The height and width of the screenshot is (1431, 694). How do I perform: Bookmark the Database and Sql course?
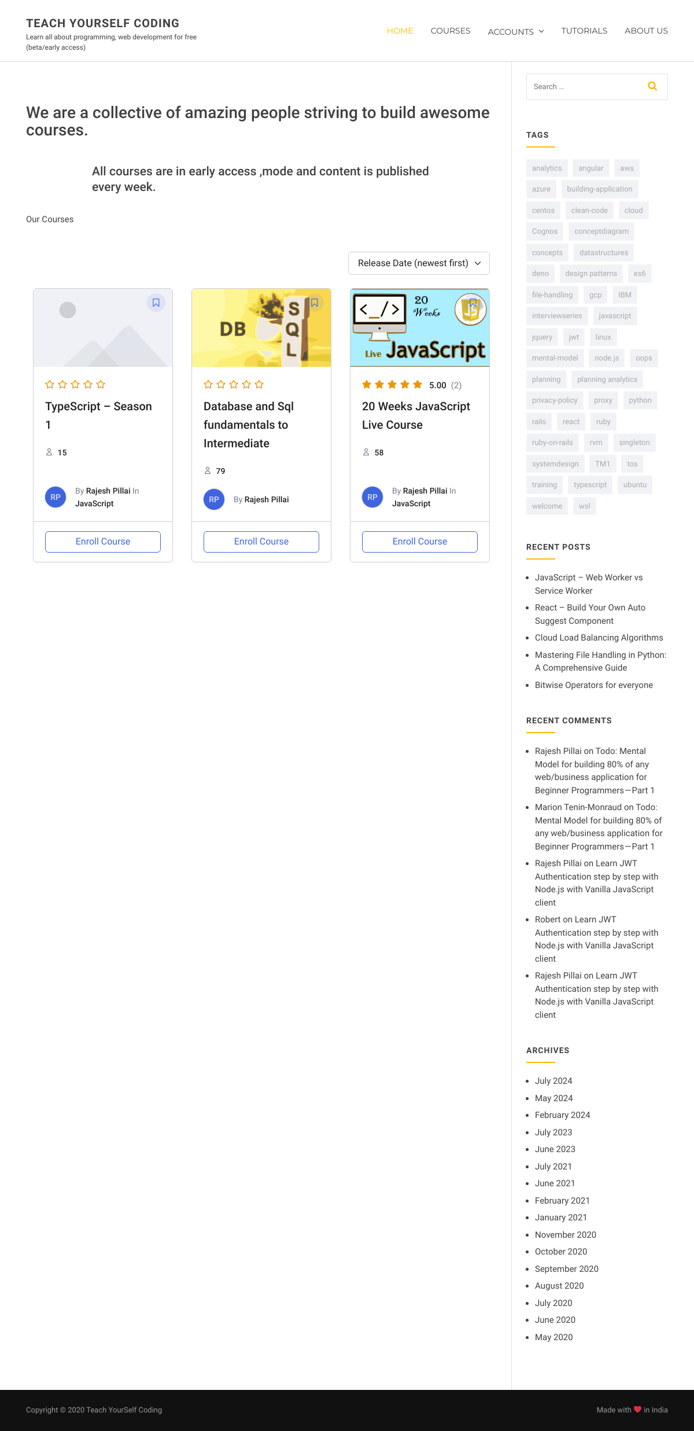(315, 303)
